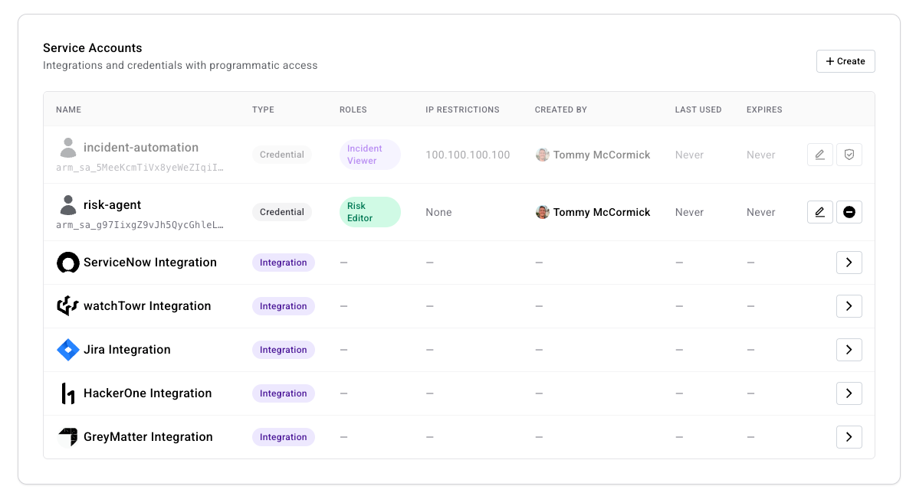Click the Integration badge in HackerOne row
The width and height of the screenshot is (916, 496).
(284, 393)
